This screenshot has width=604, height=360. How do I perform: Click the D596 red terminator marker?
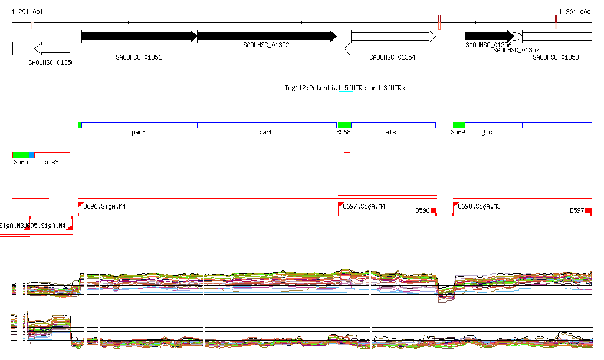tap(434, 211)
